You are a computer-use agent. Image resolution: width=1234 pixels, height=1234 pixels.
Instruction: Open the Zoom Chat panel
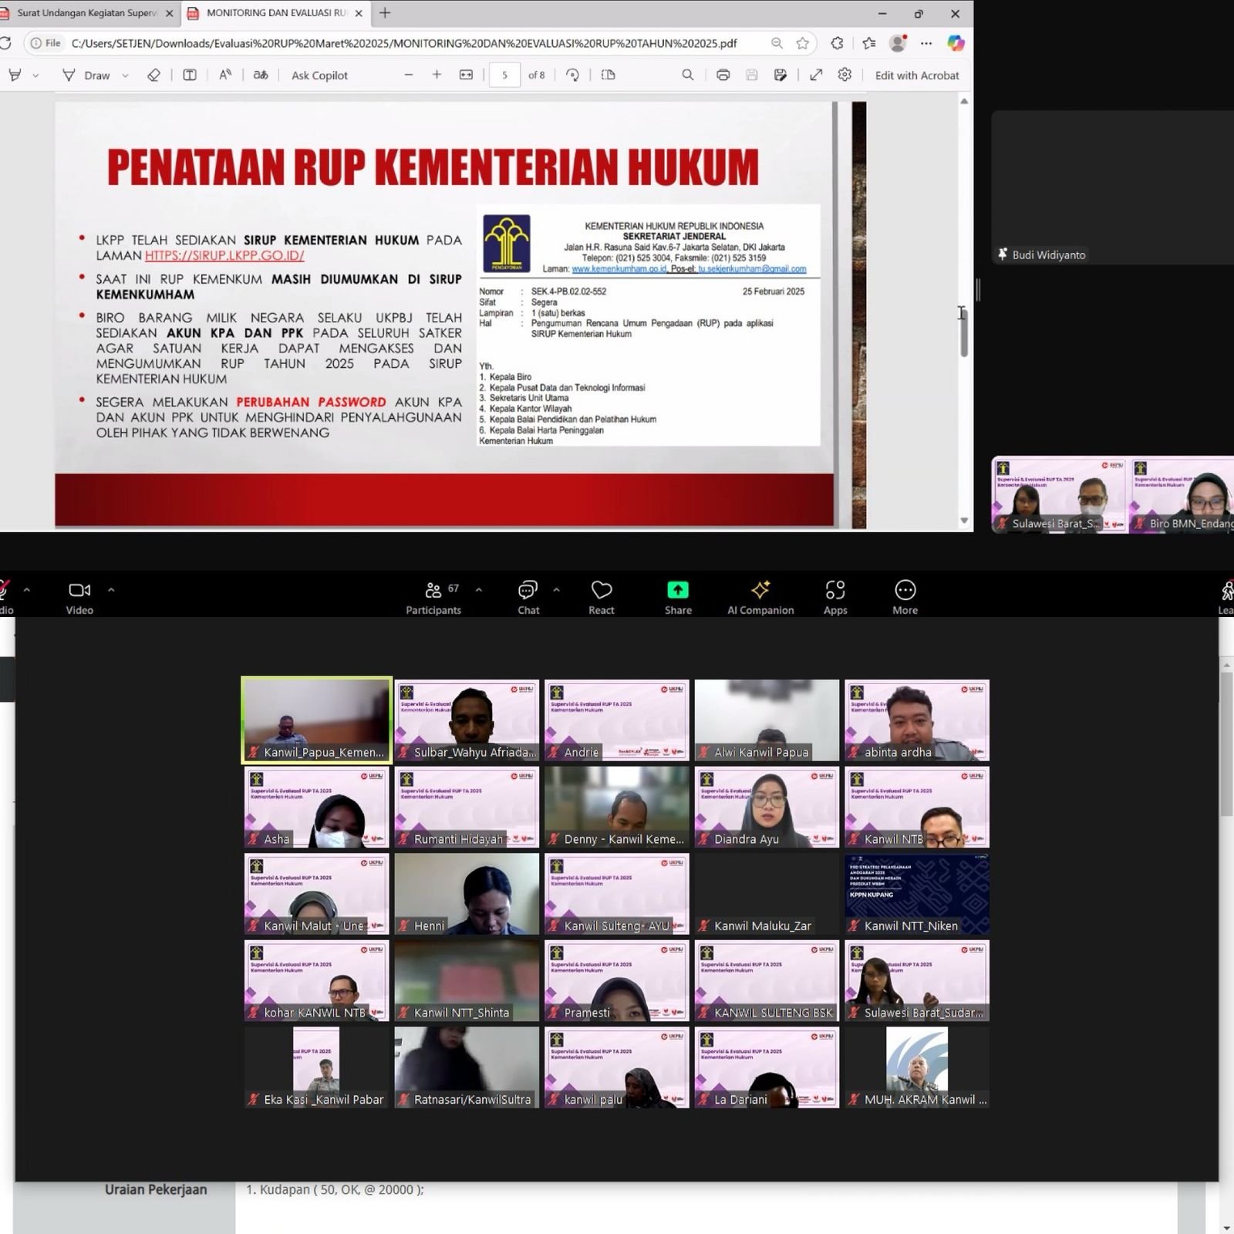[x=528, y=598]
